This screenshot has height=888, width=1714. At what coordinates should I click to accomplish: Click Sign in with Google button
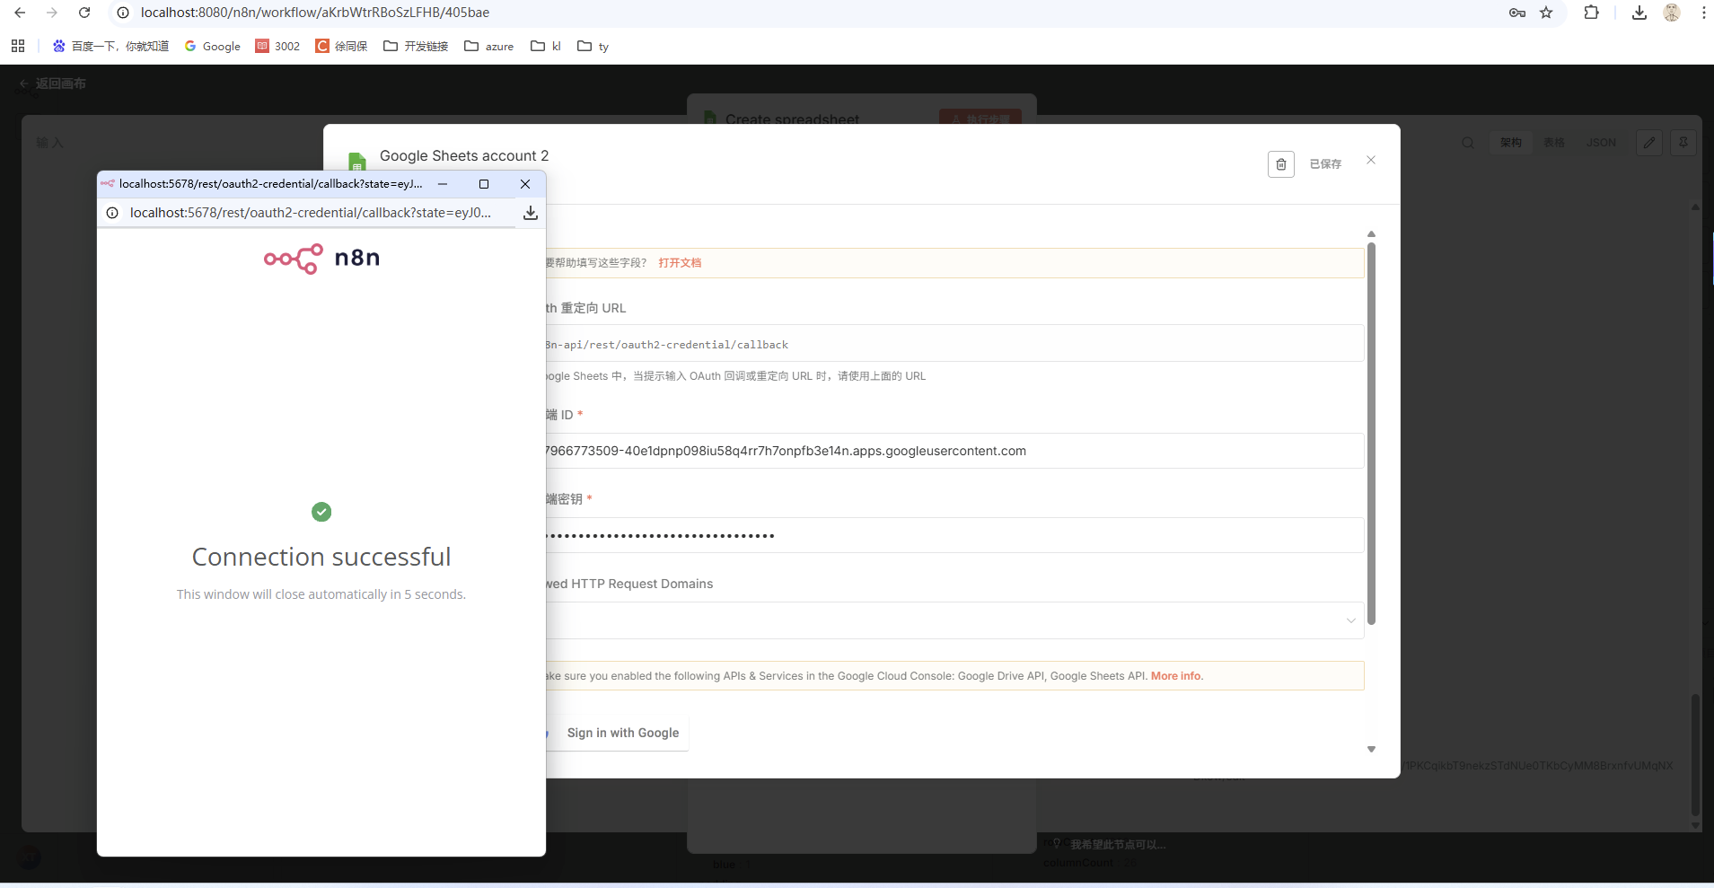(x=617, y=733)
